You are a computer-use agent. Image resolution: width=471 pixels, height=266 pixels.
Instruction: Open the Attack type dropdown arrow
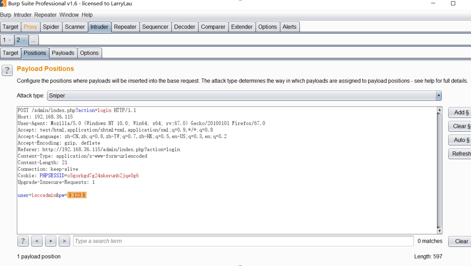[x=439, y=95]
